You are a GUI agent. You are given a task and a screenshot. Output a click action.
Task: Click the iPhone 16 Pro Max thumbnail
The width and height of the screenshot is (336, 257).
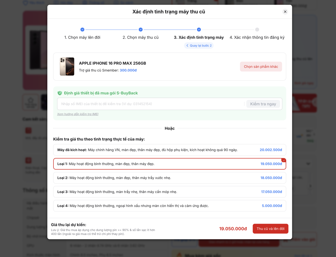[x=67, y=67]
